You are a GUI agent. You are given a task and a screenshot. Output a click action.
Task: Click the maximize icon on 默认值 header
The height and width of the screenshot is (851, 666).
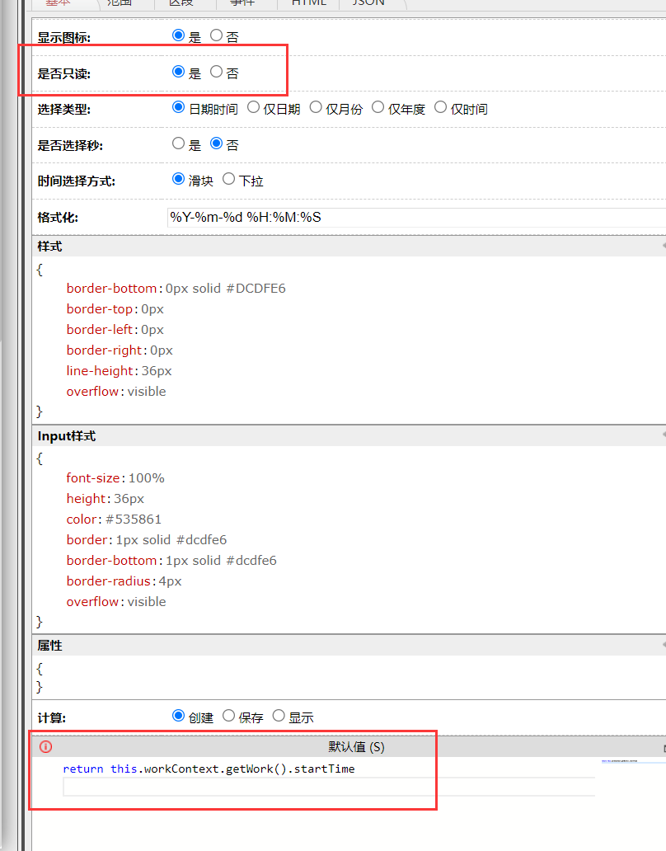click(664, 747)
